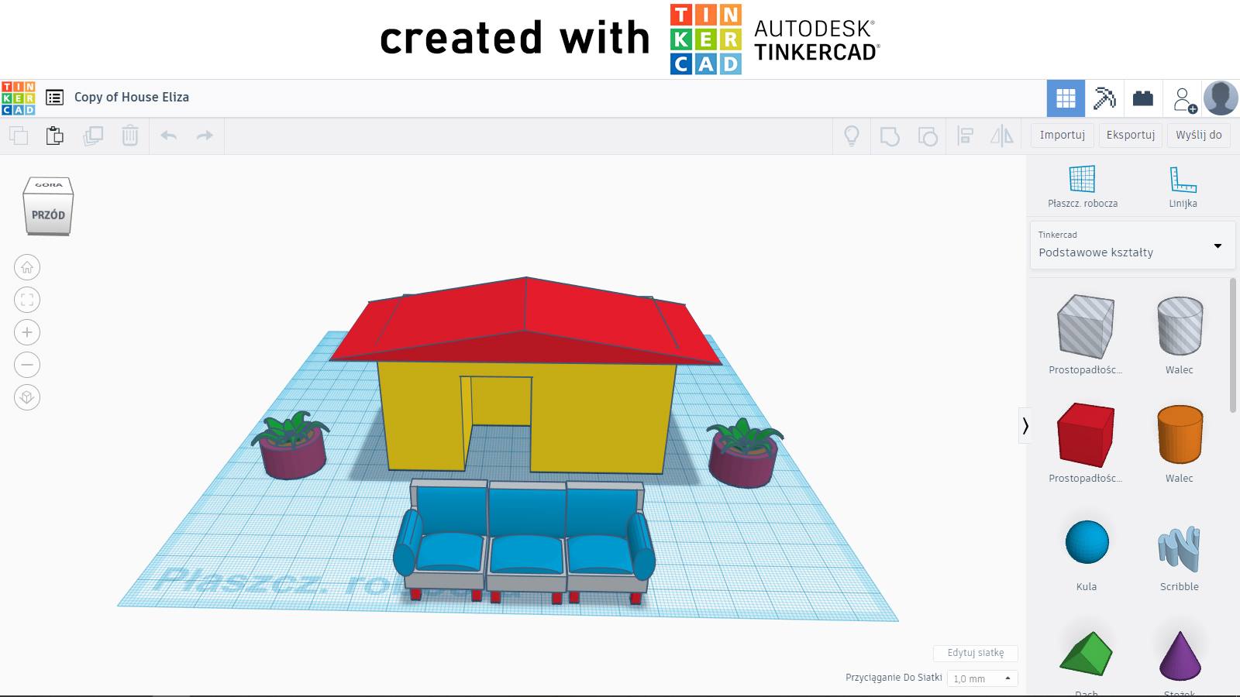This screenshot has height=697, width=1240.
Task: Click the Wyślij do button
Action: point(1199,135)
